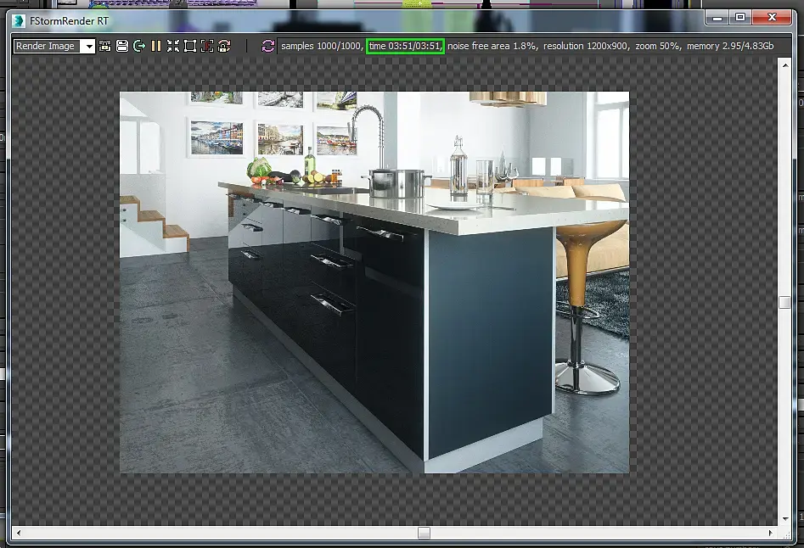Image resolution: width=804 pixels, height=548 pixels.
Task: Save the rendered image with floppy icon
Action: (122, 46)
